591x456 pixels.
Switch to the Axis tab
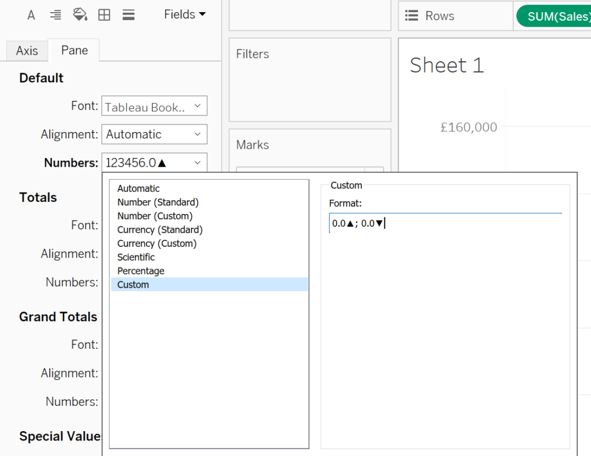point(27,51)
